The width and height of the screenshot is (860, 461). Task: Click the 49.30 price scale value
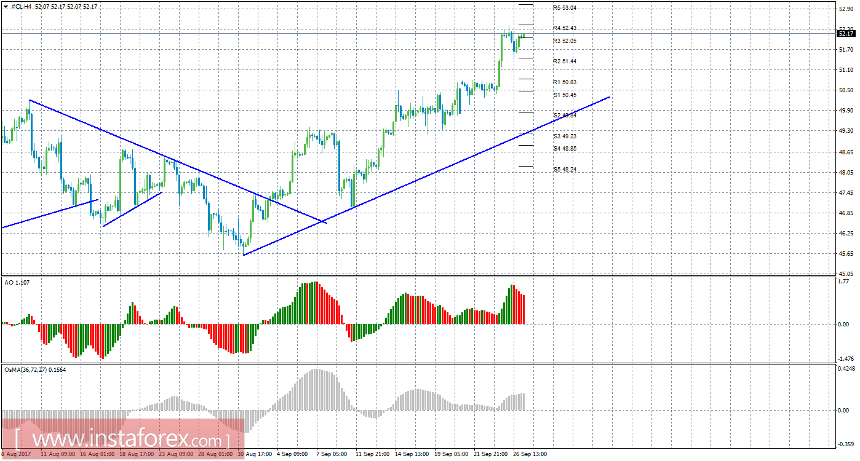(846, 131)
